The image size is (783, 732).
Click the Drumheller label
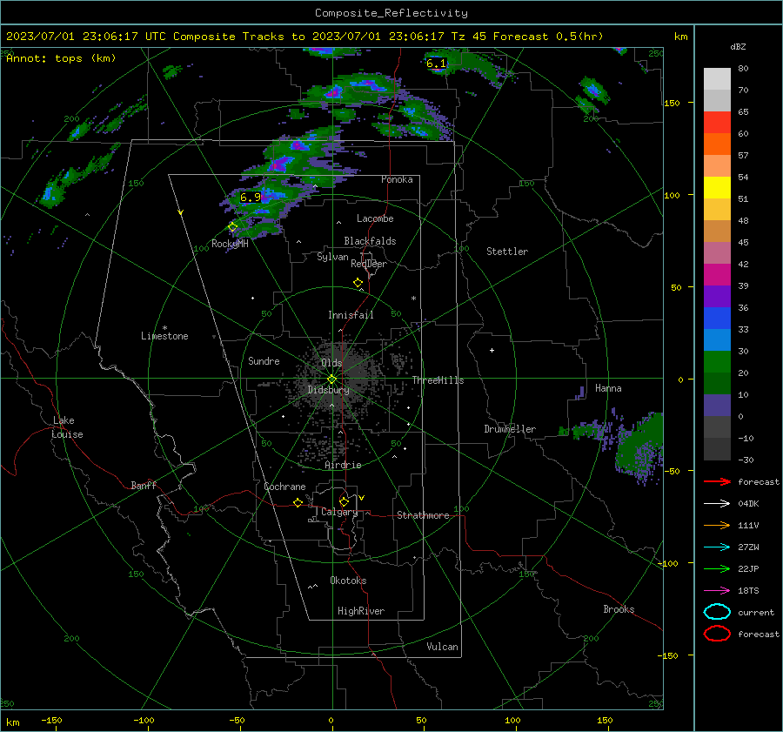click(510, 429)
